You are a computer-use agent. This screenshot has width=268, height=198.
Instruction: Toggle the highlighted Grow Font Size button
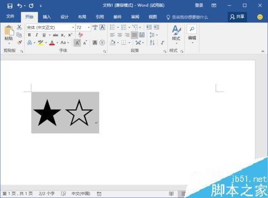[x=77, y=43]
